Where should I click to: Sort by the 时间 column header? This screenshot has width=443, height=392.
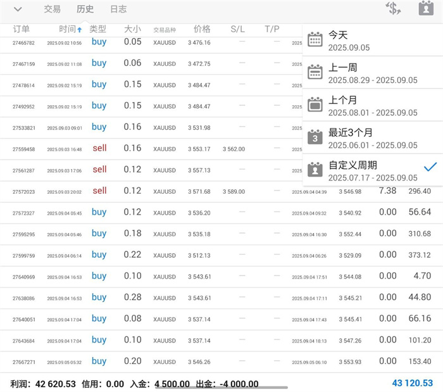[67, 29]
